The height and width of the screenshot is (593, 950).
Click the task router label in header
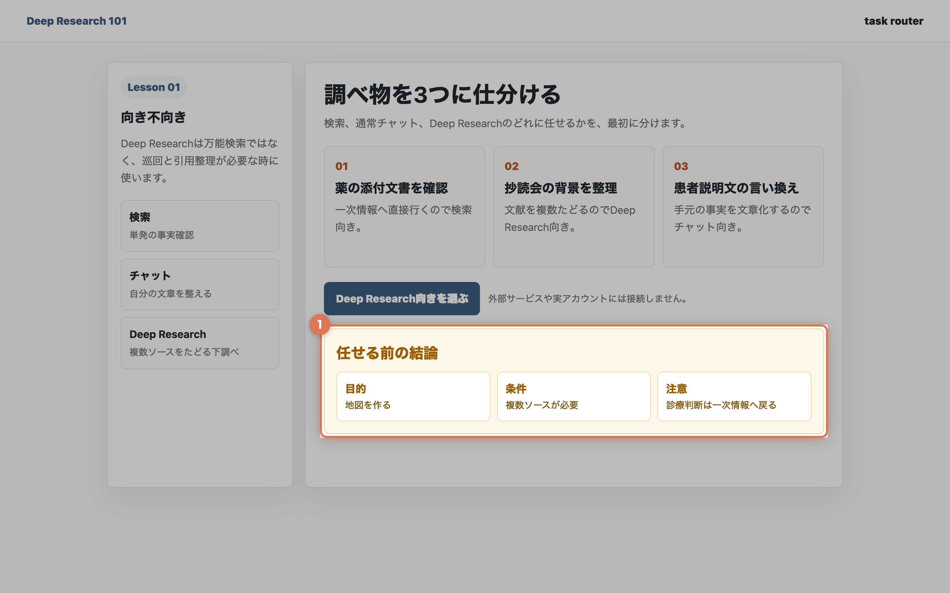point(894,21)
